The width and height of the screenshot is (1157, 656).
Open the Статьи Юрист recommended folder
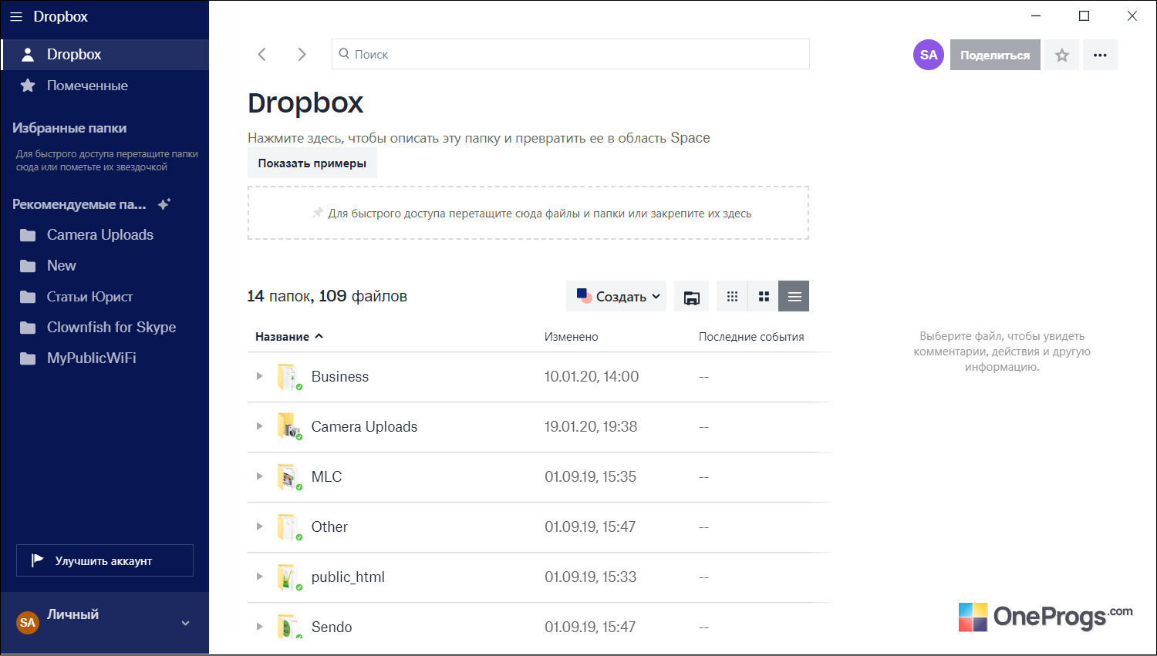105,297
